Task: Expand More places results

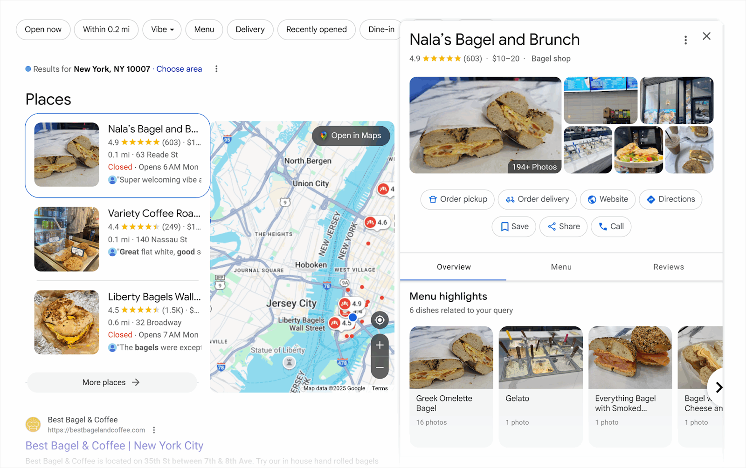Action: click(111, 382)
